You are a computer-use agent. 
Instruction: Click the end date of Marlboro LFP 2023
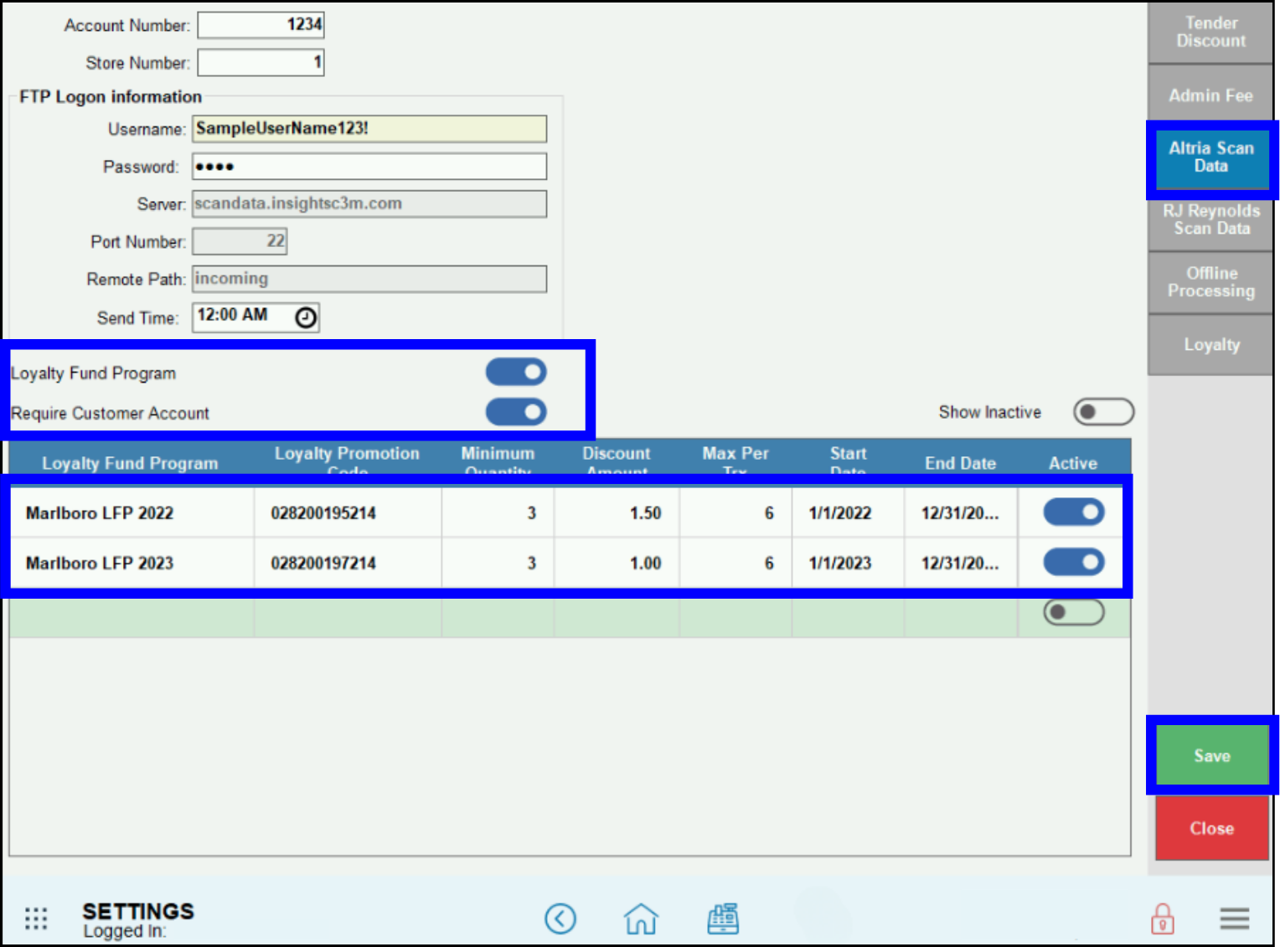[x=960, y=564]
